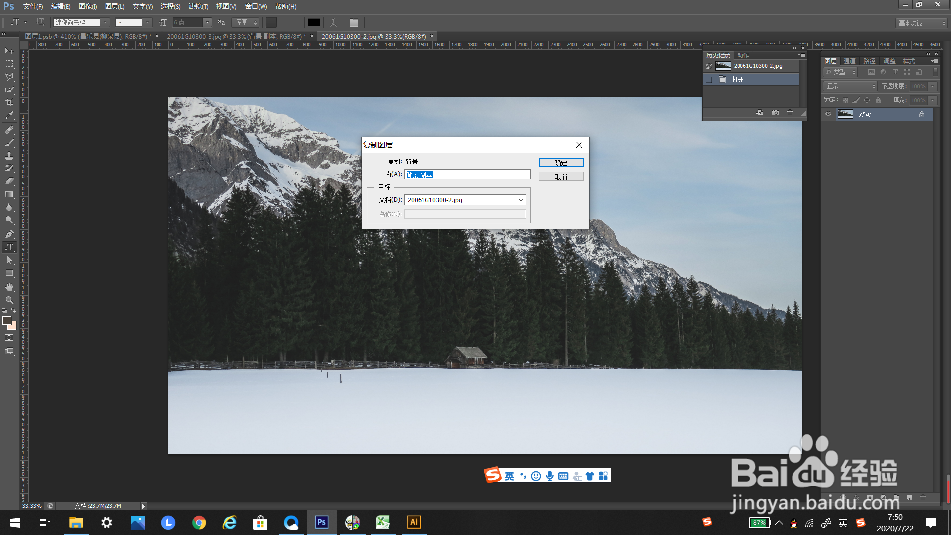Click the 确定 button in dialog
Viewport: 951px width, 535px height.
pos(561,163)
